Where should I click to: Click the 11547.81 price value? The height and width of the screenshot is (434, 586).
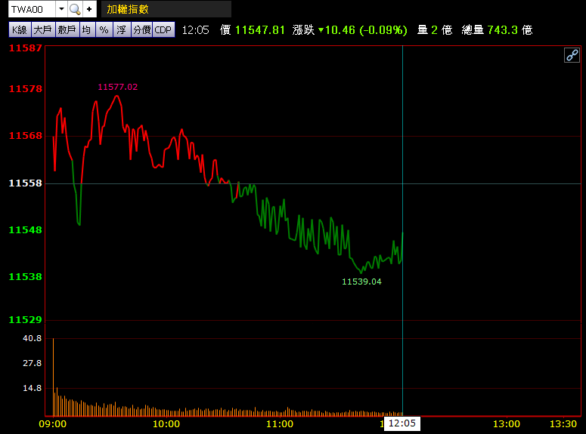pos(260,30)
